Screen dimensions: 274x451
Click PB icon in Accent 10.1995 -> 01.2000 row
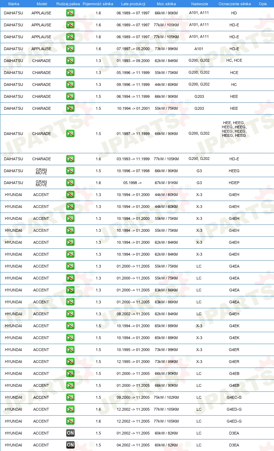(70, 350)
